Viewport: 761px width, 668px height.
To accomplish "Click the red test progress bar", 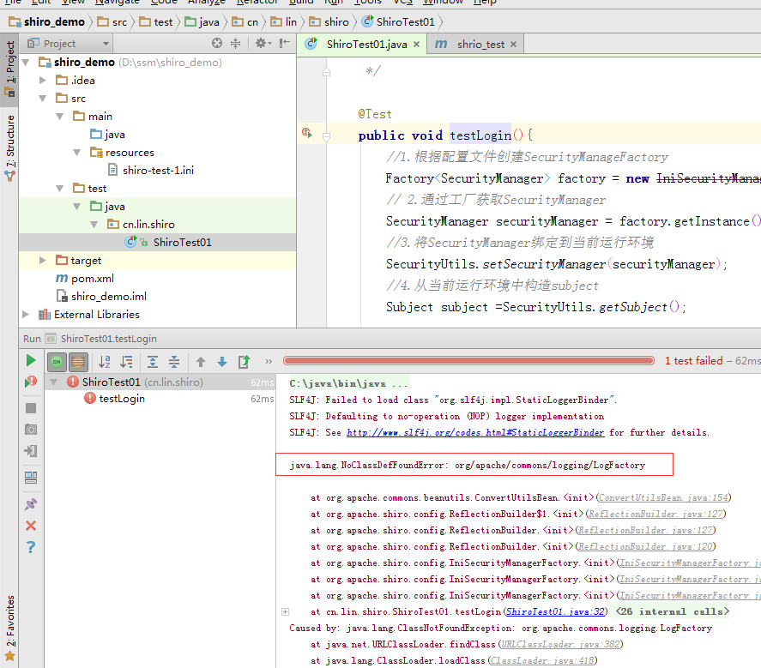I will tap(468, 360).
